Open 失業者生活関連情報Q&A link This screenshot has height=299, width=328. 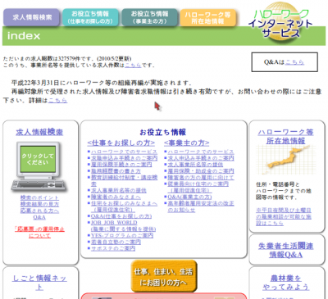[285, 250]
